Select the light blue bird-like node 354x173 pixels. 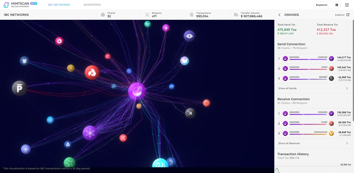coord(185,61)
